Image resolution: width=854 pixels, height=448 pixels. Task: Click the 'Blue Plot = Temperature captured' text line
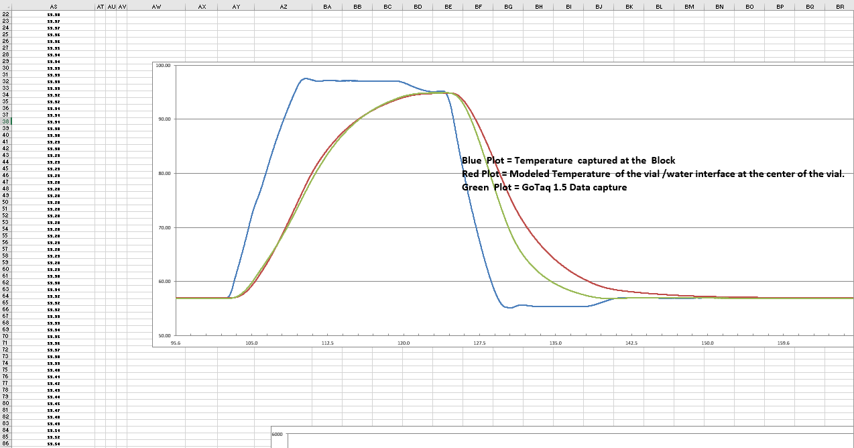point(568,161)
